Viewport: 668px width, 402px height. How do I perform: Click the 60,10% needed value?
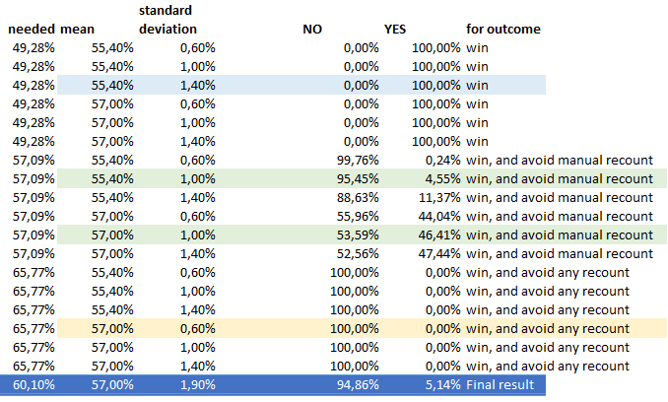[x=33, y=384]
